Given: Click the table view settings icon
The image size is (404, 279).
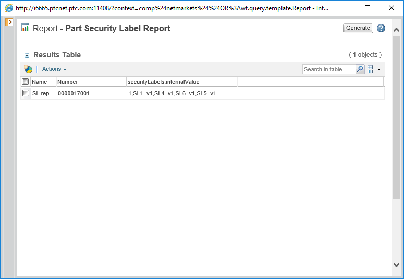Looking at the screenshot, I should pyautogui.click(x=371, y=69).
